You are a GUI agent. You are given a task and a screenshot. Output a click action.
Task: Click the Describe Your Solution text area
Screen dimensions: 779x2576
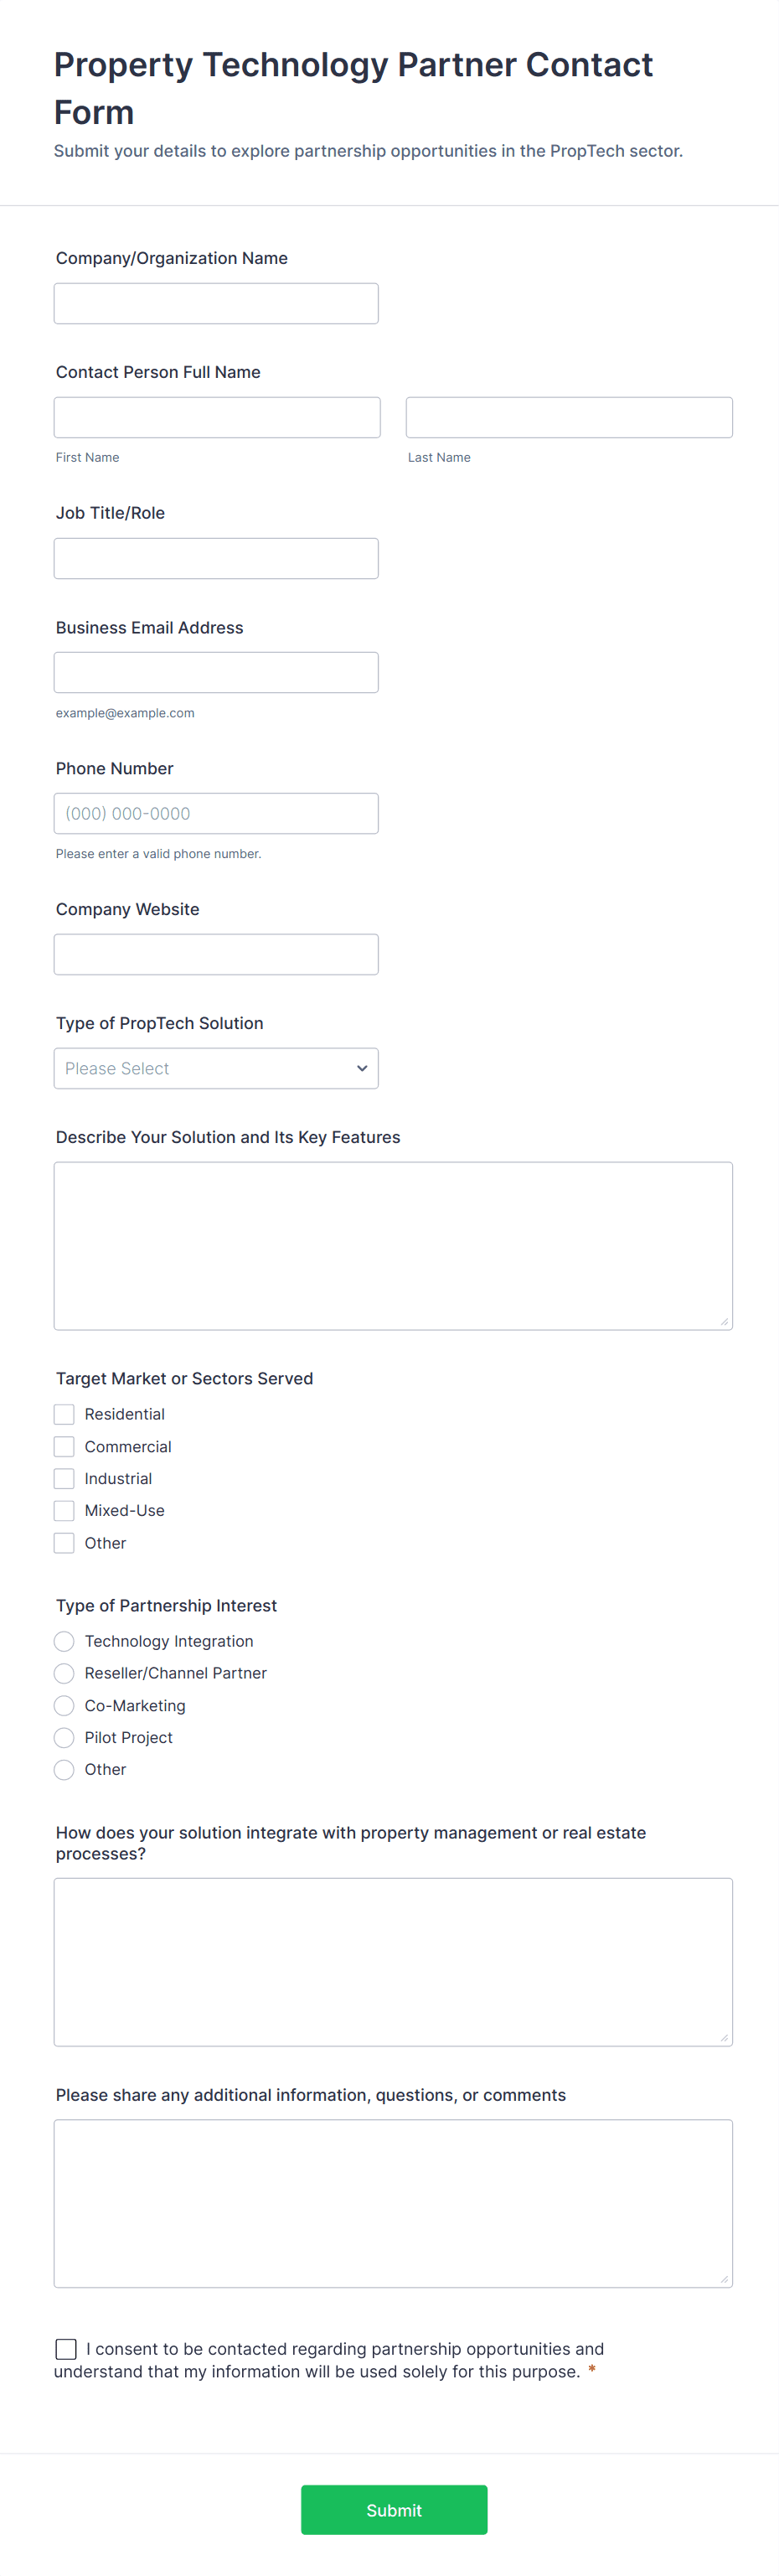393,1245
